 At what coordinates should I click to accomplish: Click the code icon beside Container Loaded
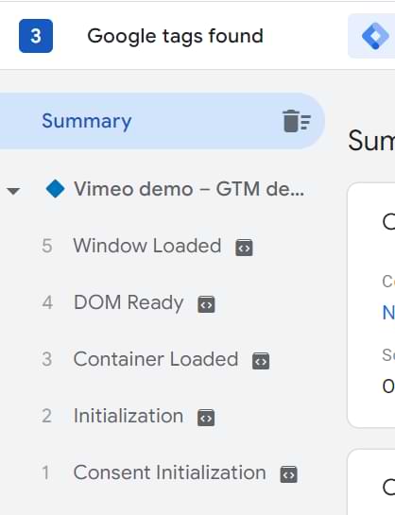(x=261, y=361)
